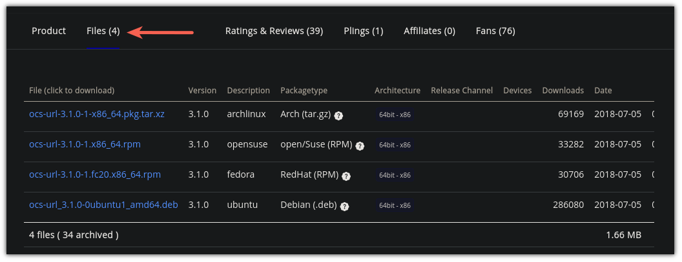Screen dimensions: 682x262
Task: Show the Fans (76) tab
Action: pyautogui.click(x=495, y=31)
